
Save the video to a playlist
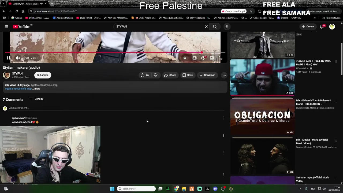click(188, 75)
